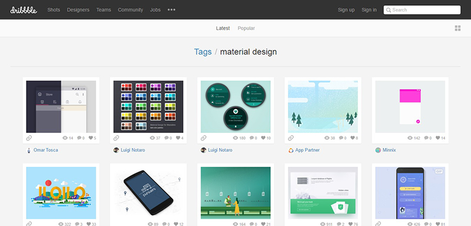Open App Partner's profile link
471x226 pixels.
click(x=307, y=150)
